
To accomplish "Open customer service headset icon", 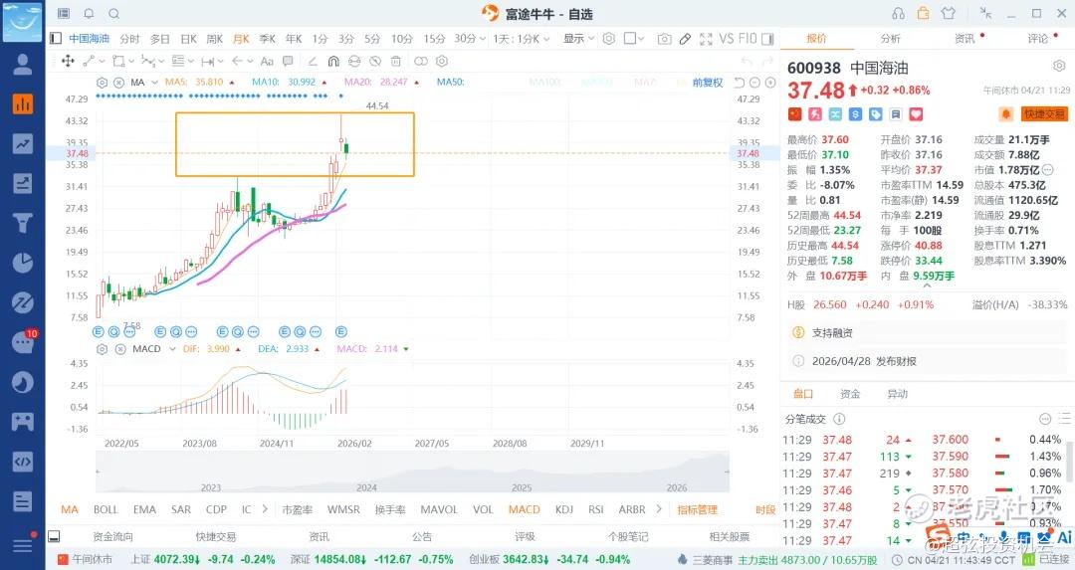I will coord(899,13).
